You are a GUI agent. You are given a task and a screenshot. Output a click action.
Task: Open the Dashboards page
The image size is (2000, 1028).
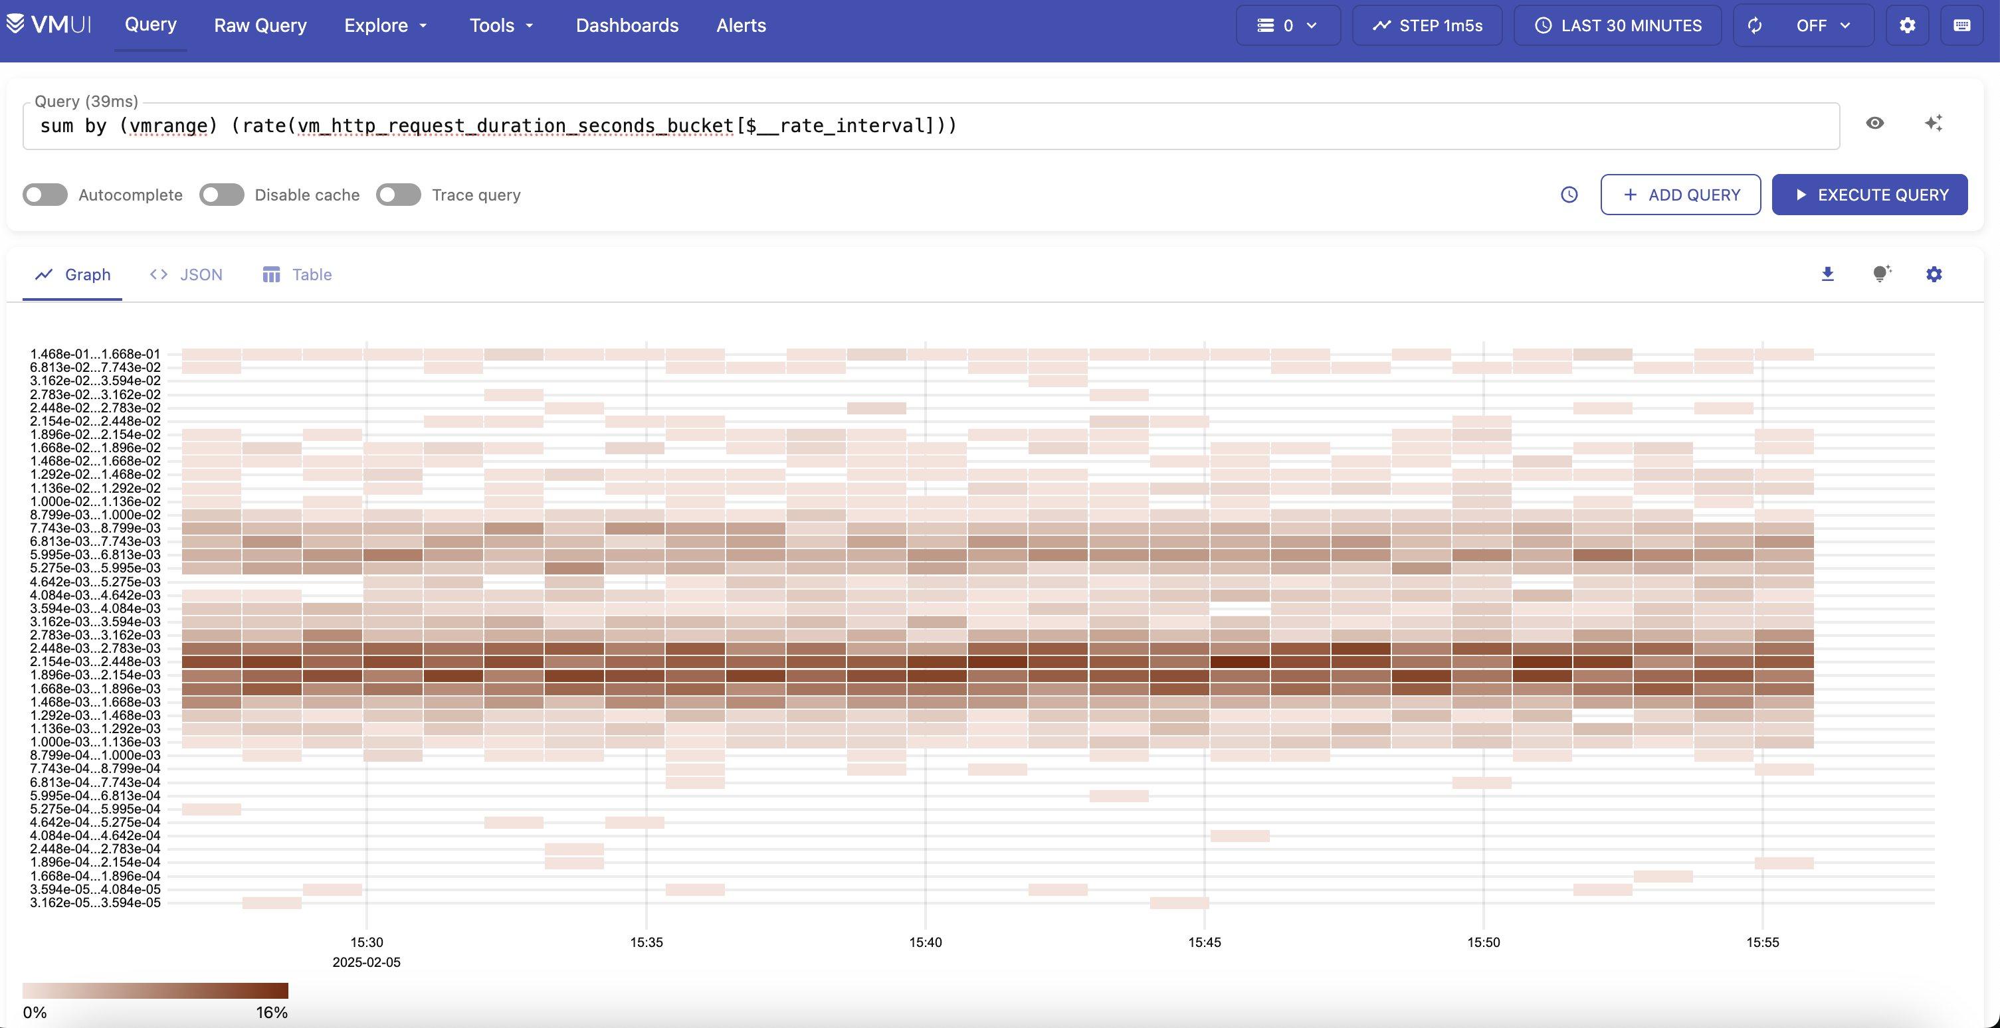(627, 26)
